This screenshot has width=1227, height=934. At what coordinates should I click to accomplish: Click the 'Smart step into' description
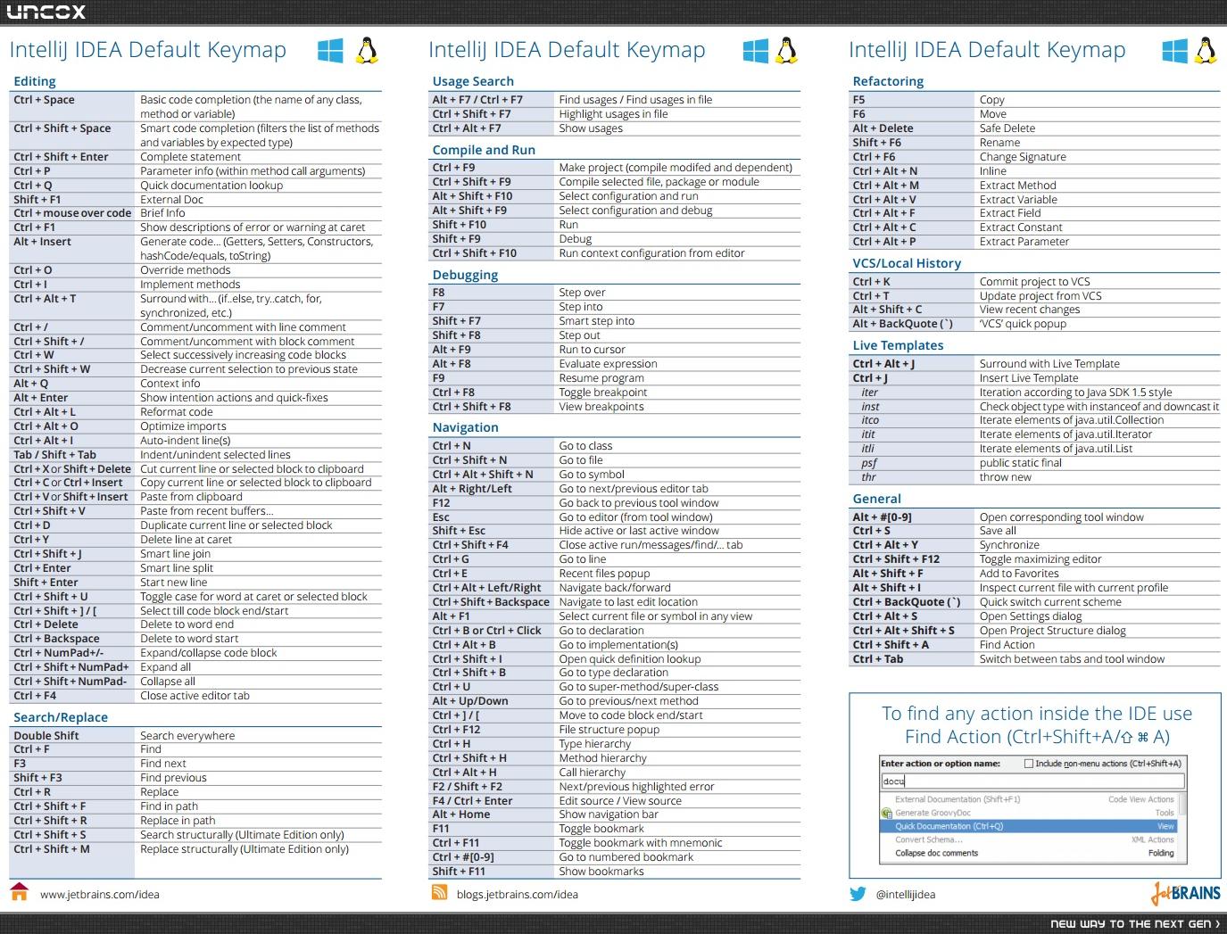(597, 321)
